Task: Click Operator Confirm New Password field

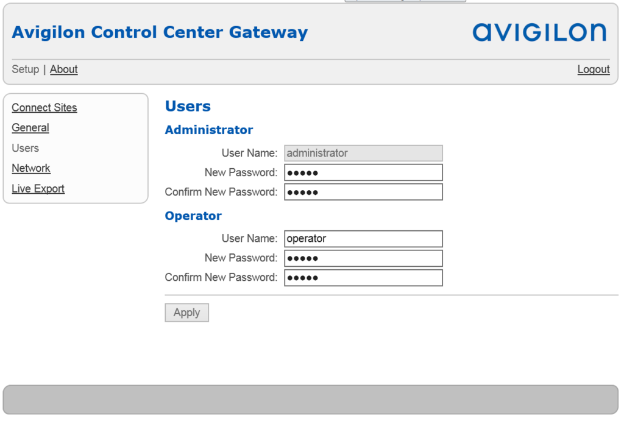Action: pos(363,278)
